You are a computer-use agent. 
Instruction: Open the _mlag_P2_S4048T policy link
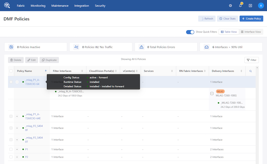click(x=34, y=140)
